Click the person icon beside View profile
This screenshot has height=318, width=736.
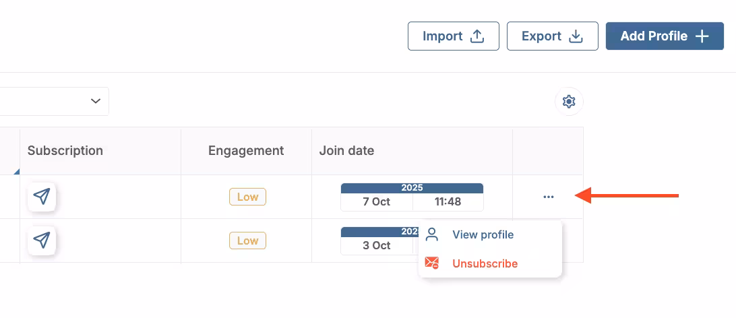432,234
